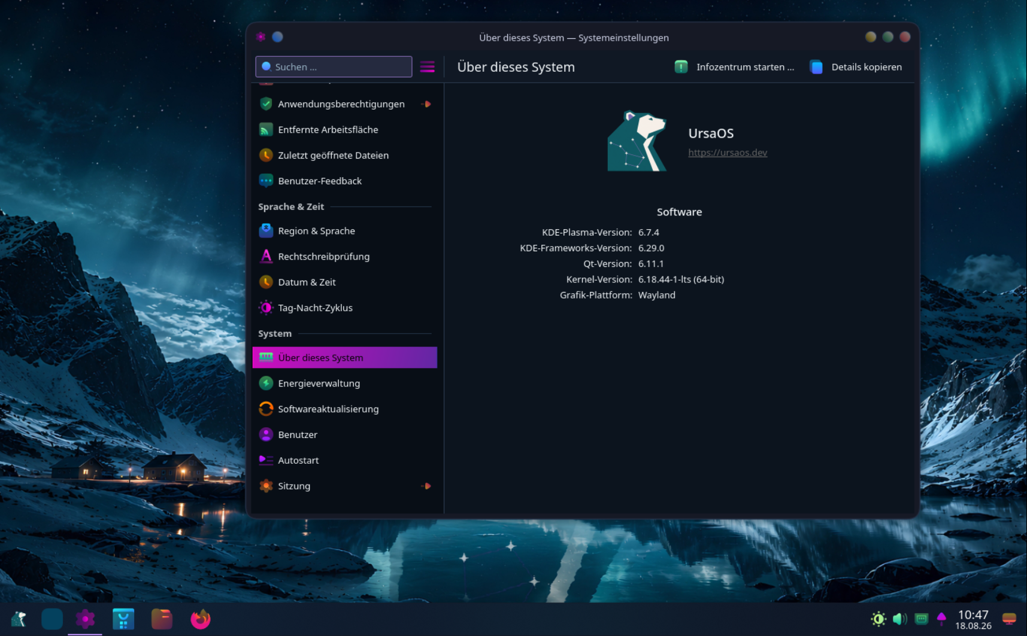Screen dimensions: 1027x636
Task: Click the dark teal square taskbar icon
Action: [52, 619]
